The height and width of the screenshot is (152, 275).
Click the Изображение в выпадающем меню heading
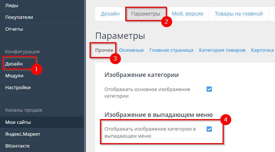(159, 115)
